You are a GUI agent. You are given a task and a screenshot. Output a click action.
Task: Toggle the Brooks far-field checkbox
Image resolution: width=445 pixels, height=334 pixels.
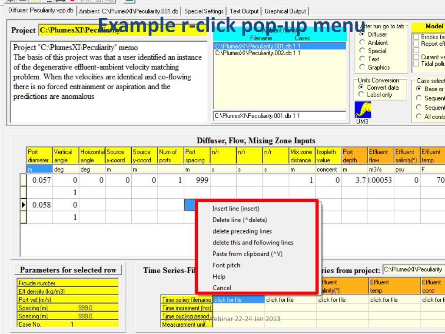click(416, 37)
